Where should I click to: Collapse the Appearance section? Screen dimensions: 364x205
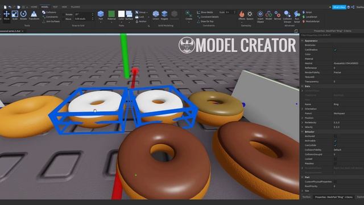(302, 40)
